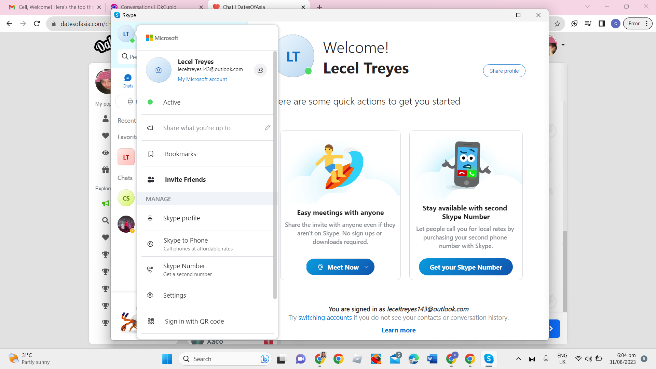Open Windows Start menu
656x369 pixels.
167,359
